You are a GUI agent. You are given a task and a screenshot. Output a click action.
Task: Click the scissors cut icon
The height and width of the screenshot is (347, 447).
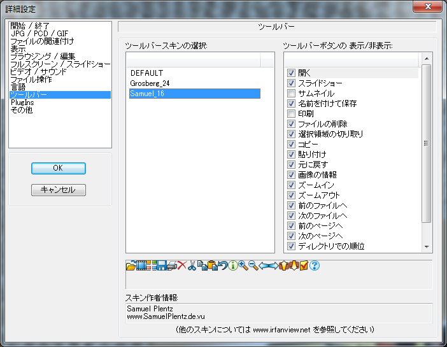click(x=192, y=266)
